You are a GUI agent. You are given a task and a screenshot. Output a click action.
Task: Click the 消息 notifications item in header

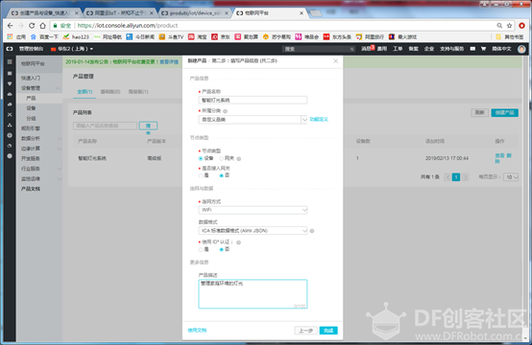[x=367, y=49]
